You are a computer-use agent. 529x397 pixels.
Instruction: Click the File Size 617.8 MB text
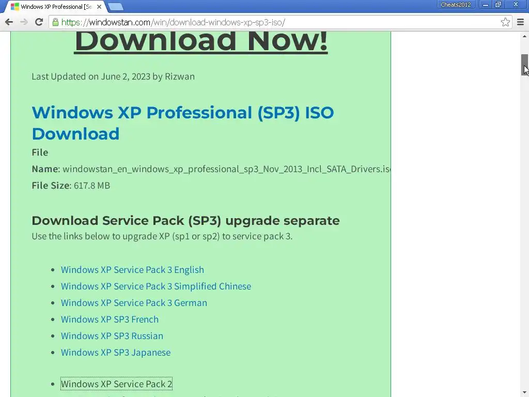coord(71,186)
